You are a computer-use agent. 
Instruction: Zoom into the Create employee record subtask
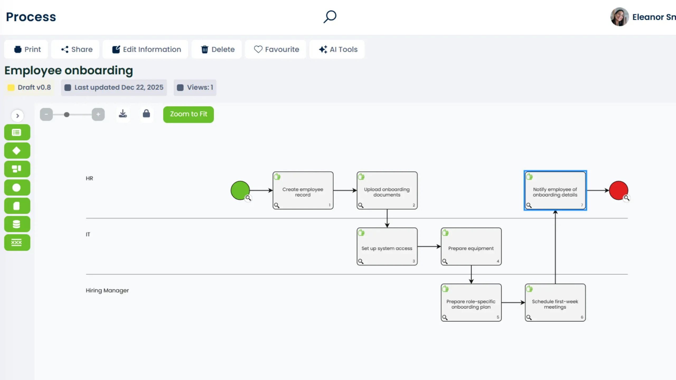(x=277, y=205)
